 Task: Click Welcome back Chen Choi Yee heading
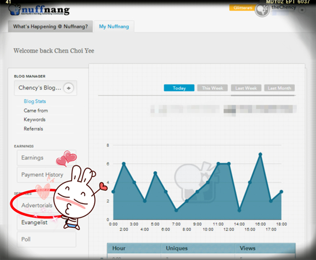(54, 50)
